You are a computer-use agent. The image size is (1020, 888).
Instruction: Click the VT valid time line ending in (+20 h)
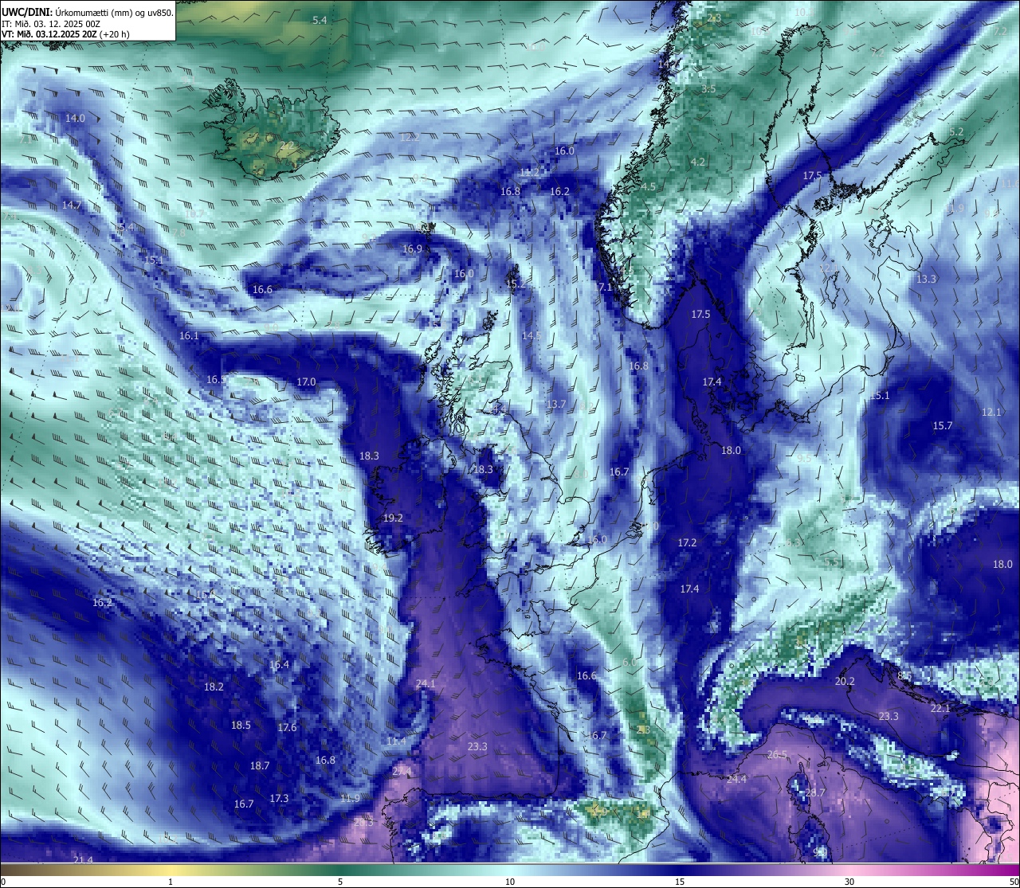click(65, 34)
